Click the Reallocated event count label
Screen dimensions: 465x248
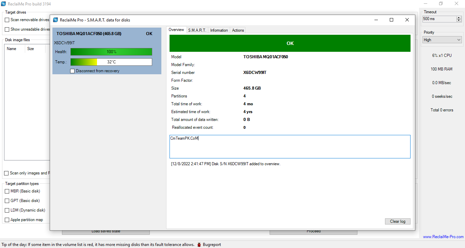[193, 127]
